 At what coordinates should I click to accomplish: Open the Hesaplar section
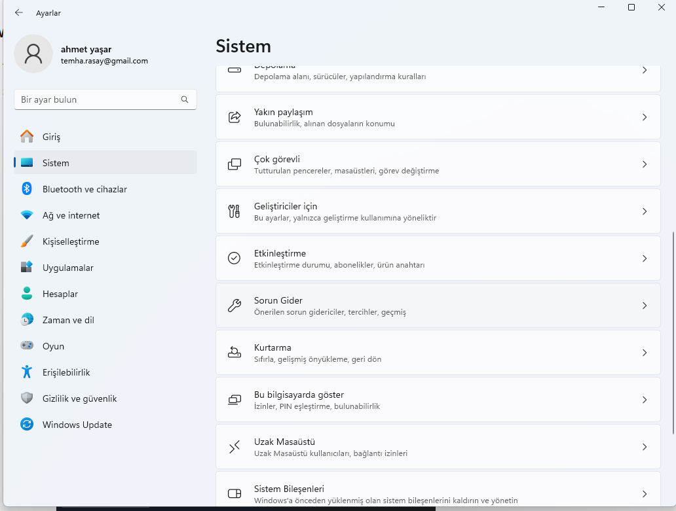coord(60,294)
